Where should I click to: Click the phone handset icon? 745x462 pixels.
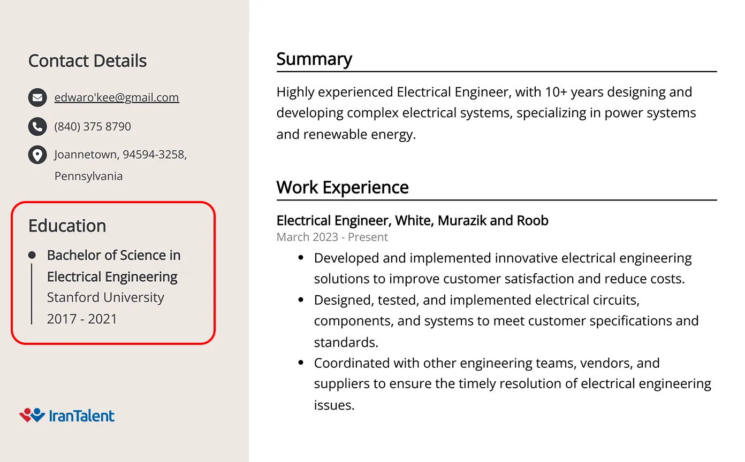(37, 127)
